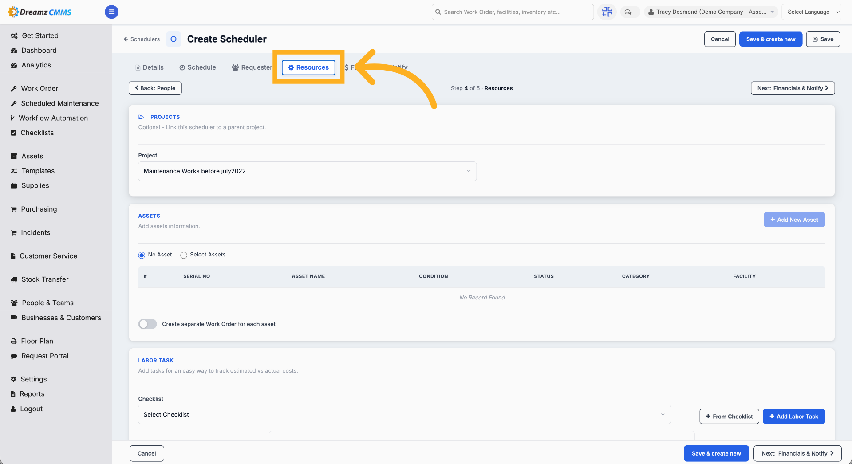Viewport: 852px width, 464px height.
Task: Click the People & Teams group icon
Action: coord(14,303)
